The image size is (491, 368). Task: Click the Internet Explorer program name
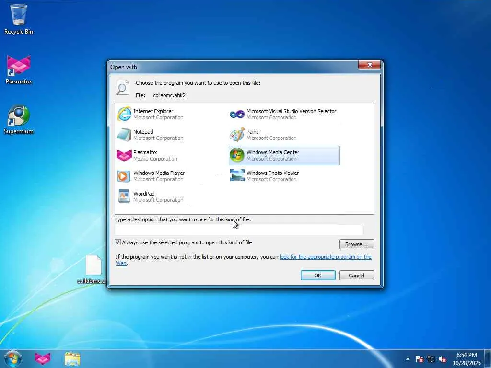coord(153,111)
